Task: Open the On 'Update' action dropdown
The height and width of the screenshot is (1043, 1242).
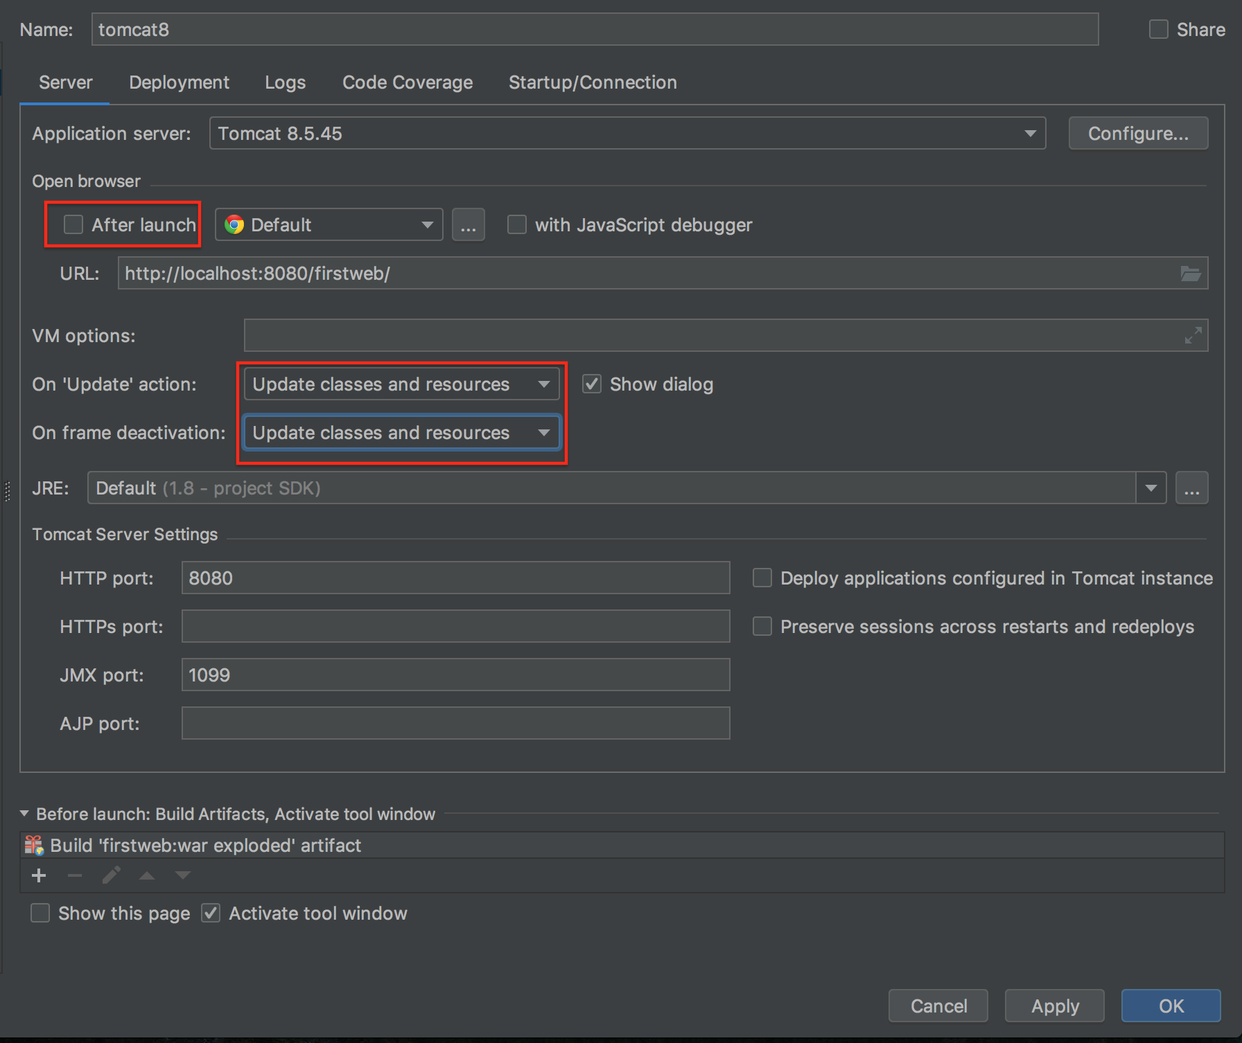Action: 401,384
